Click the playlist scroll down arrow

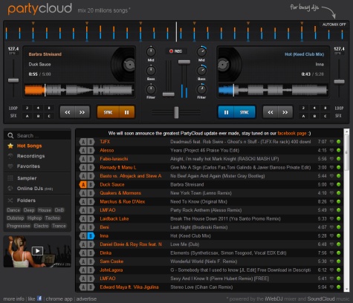tap(346, 289)
